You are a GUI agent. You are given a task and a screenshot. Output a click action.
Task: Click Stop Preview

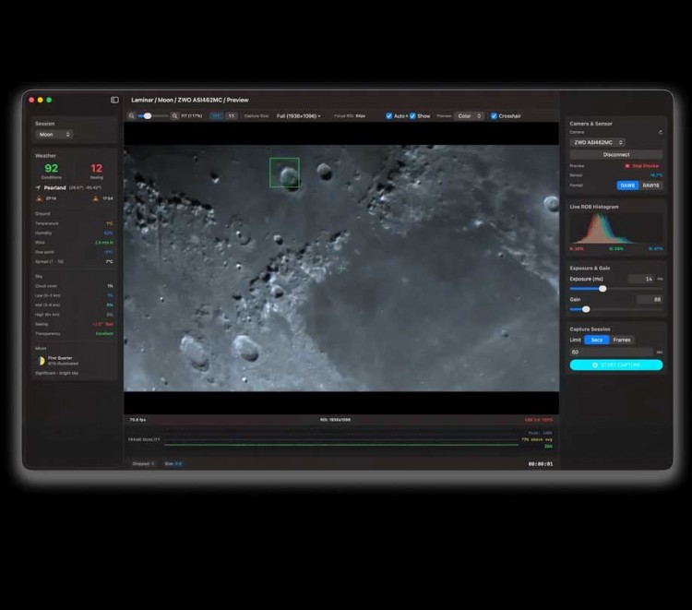[641, 166]
